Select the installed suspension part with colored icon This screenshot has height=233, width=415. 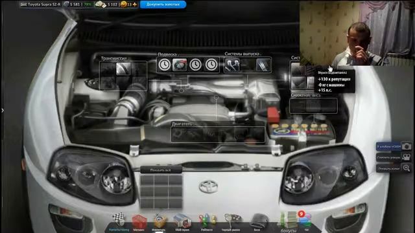pos(180,65)
